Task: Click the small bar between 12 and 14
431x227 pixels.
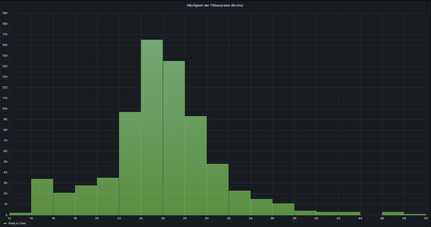Action: [20, 214]
